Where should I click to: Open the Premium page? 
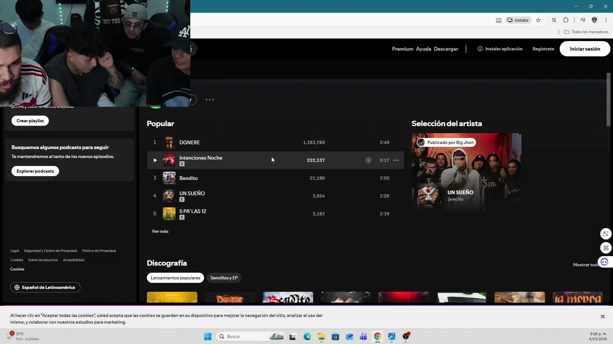click(402, 49)
